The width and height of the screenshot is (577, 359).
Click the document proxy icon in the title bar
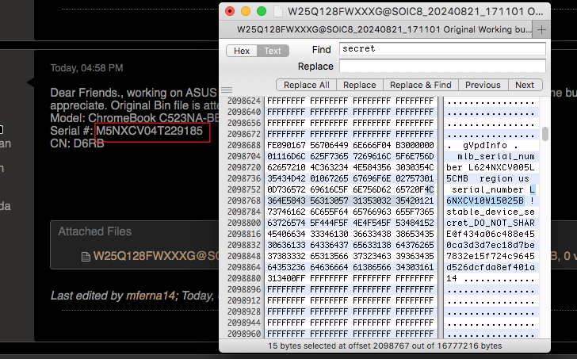click(x=278, y=11)
